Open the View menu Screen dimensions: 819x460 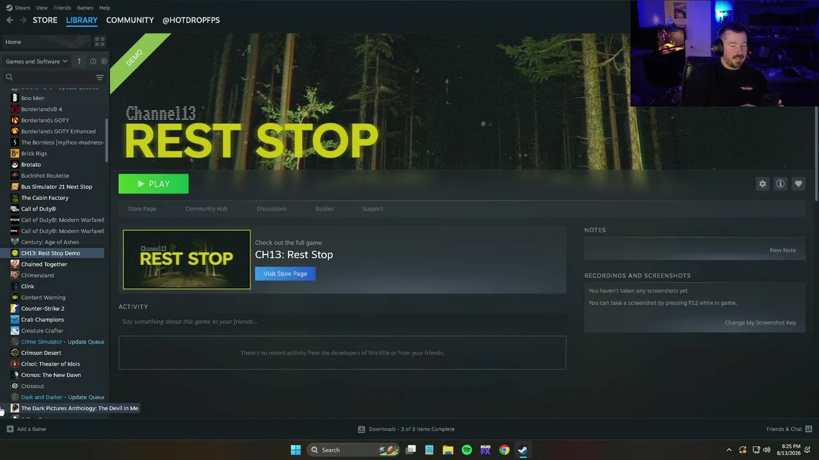pyautogui.click(x=42, y=8)
